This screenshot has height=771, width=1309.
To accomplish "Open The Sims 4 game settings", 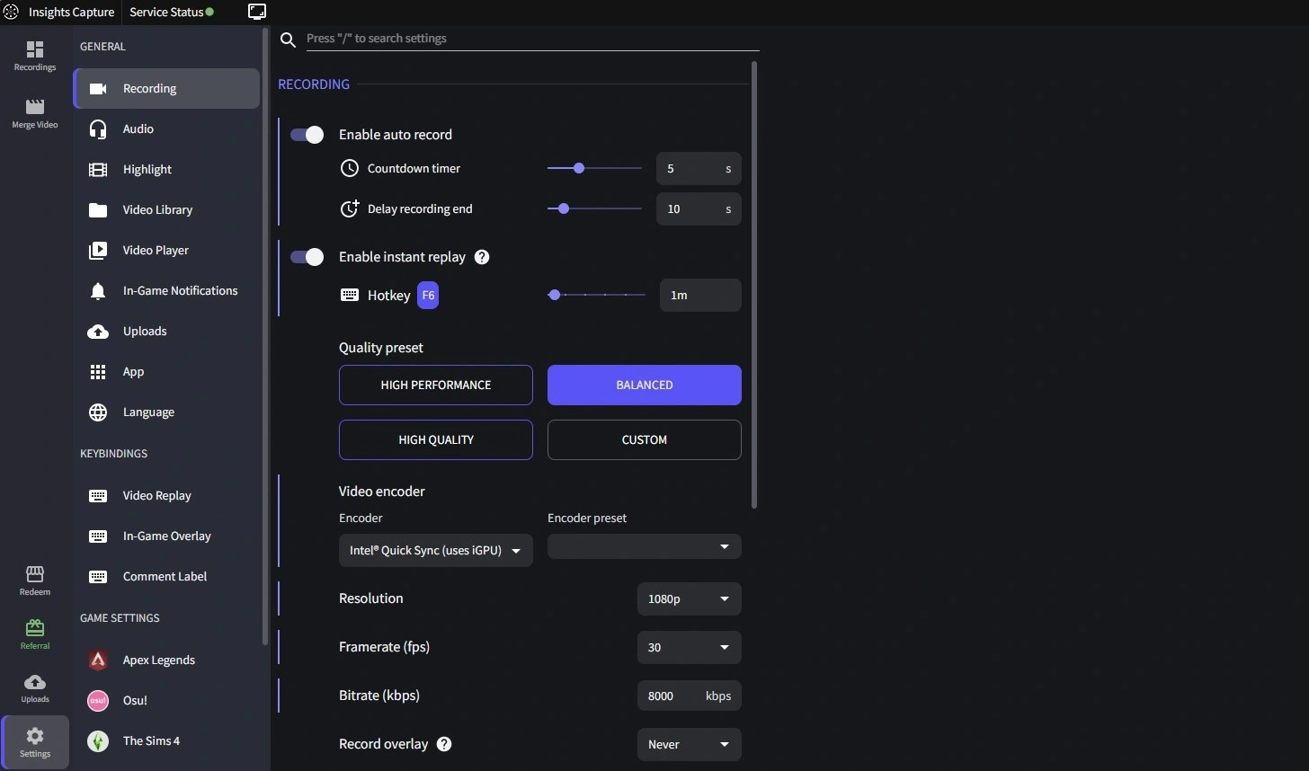I will (152, 741).
